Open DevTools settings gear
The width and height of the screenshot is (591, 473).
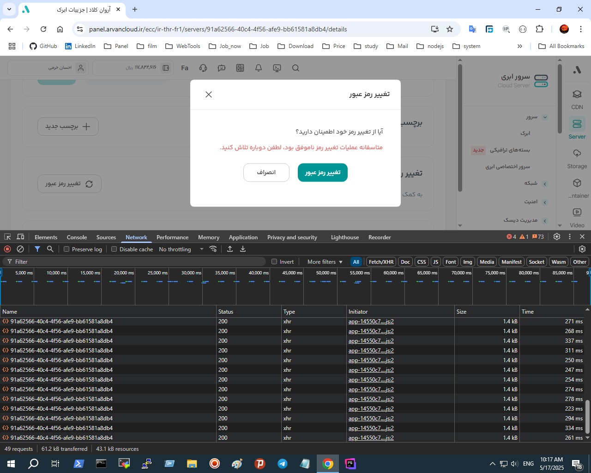click(x=557, y=236)
